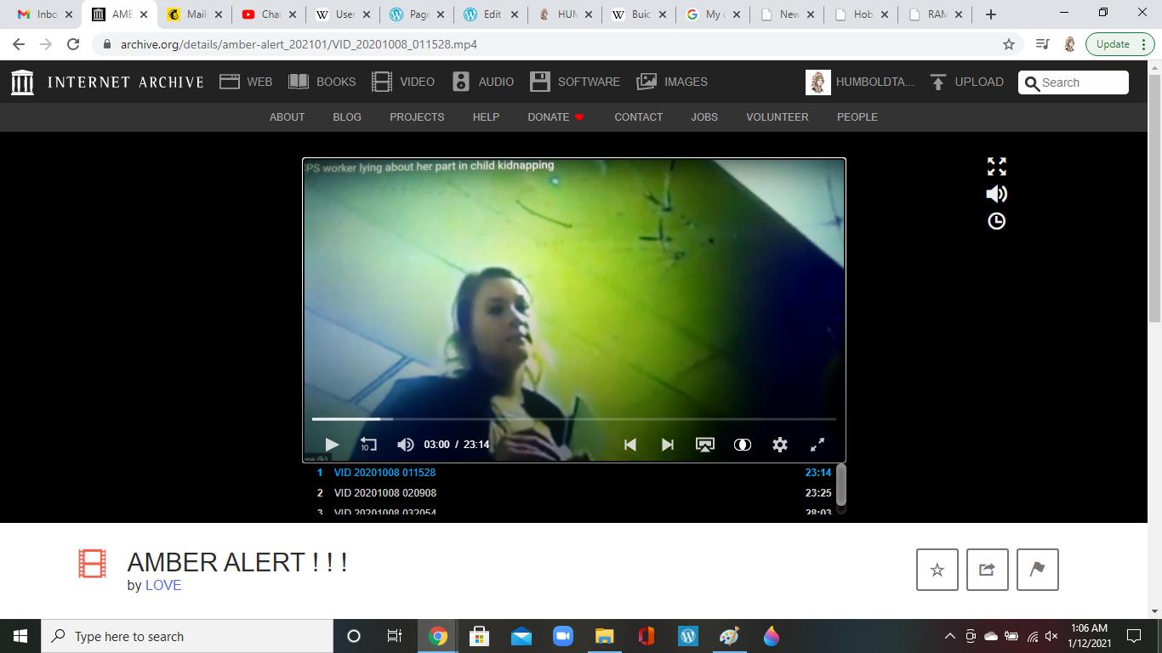1162x653 pixels.
Task: Open the SOFTWARE section
Action: (575, 82)
